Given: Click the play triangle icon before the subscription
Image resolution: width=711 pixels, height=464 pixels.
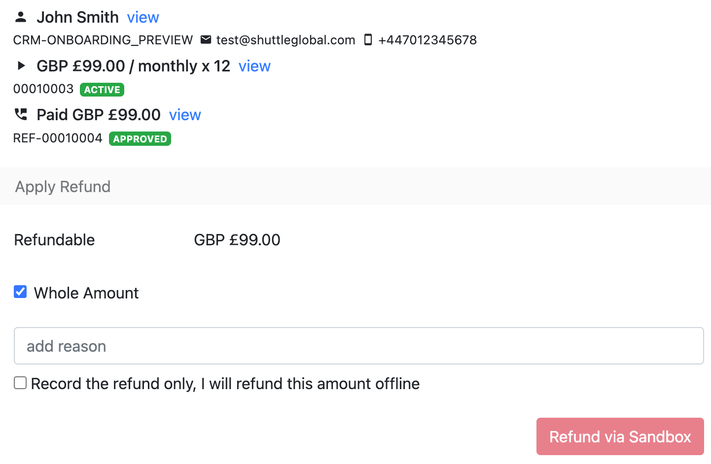Looking at the screenshot, I should tap(21, 66).
